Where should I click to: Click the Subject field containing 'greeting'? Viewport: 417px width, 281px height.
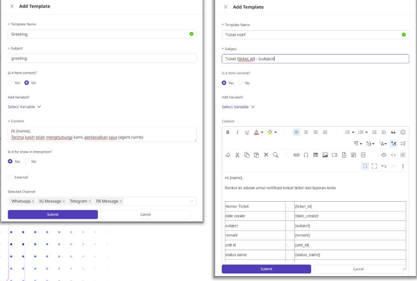[x=102, y=59]
